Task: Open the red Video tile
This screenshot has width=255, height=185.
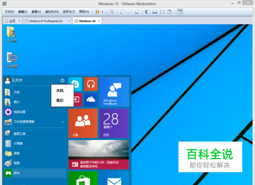Action: pyautogui.click(x=78, y=100)
